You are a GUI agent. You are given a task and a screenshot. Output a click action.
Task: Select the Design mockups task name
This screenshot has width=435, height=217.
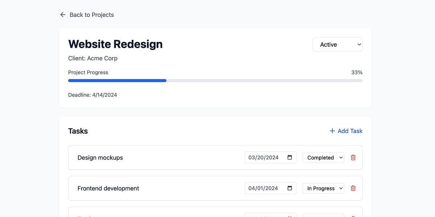[x=100, y=157]
